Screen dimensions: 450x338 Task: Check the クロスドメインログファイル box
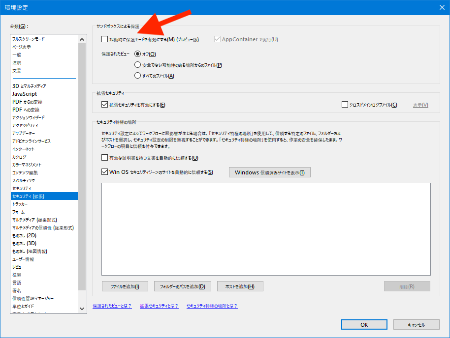(x=345, y=105)
